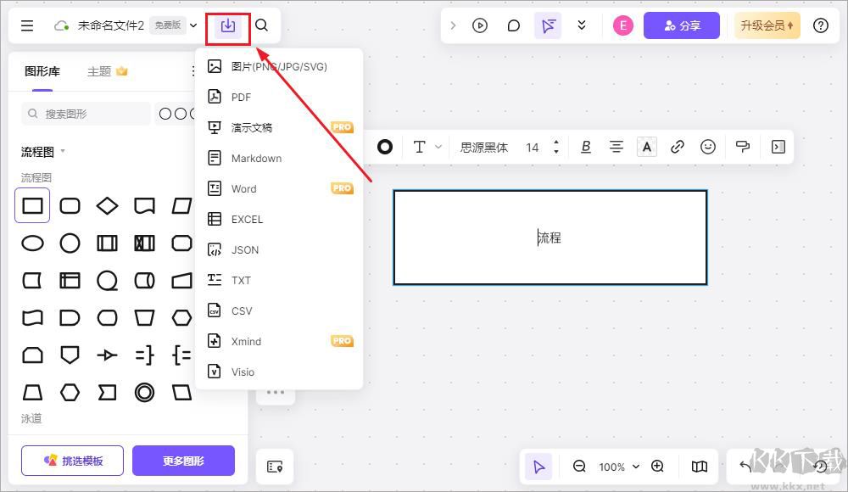Viewport: 848px width, 492px height.
Task: Export as PDF
Action: [x=279, y=97]
